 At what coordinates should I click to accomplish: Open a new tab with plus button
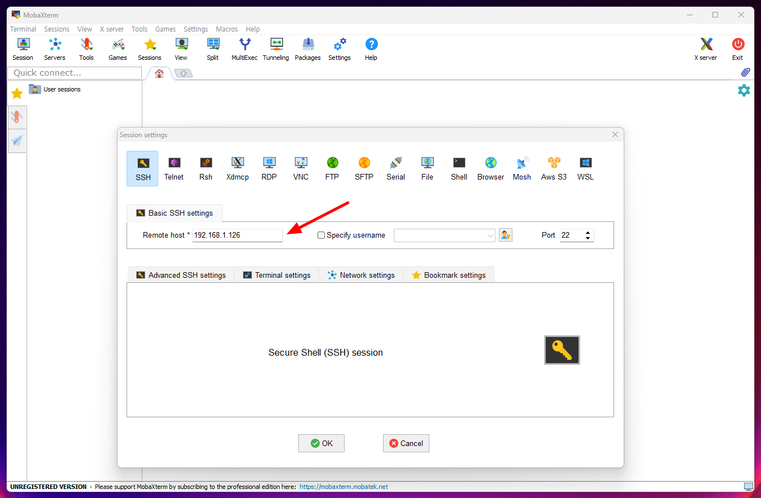point(183,73)
